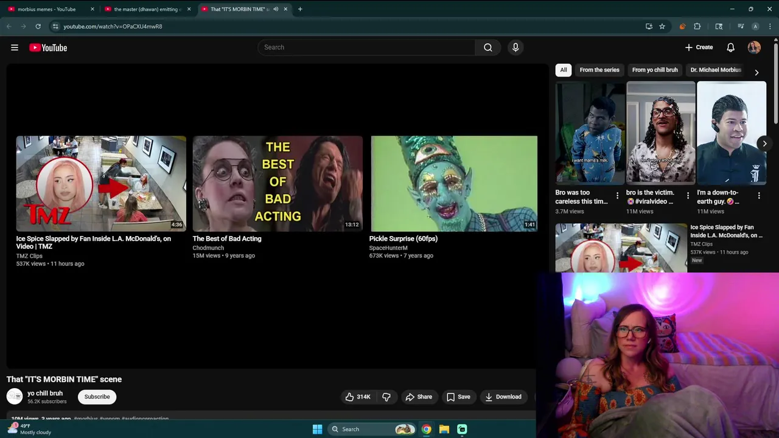Mute the playing tab via speaker icon
Screen dimensions: 779x438
tap(276, 9)
